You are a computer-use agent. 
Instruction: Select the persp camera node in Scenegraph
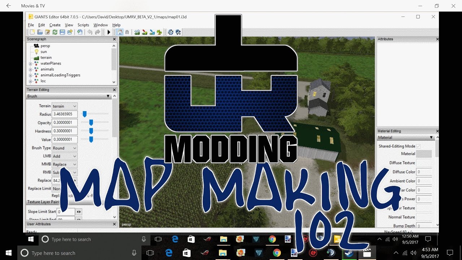click(45, 46)
